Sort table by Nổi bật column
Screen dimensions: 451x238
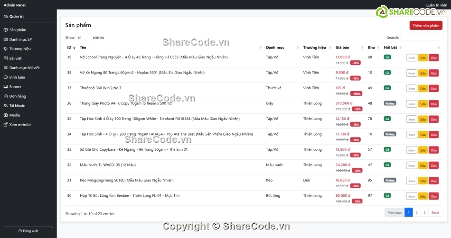[x=393, y=48]
